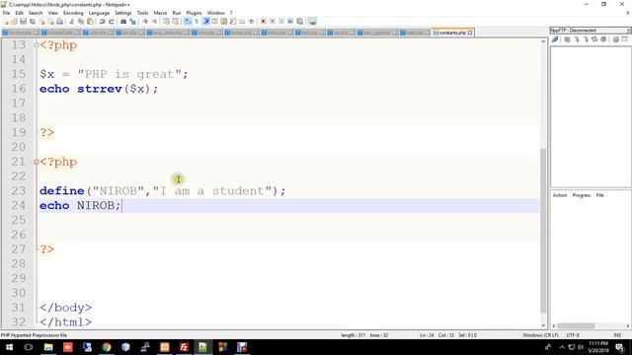This screenshot has height=355, width=632.
Task: Click the Find binoculars icon
Action: click(123, 22)
